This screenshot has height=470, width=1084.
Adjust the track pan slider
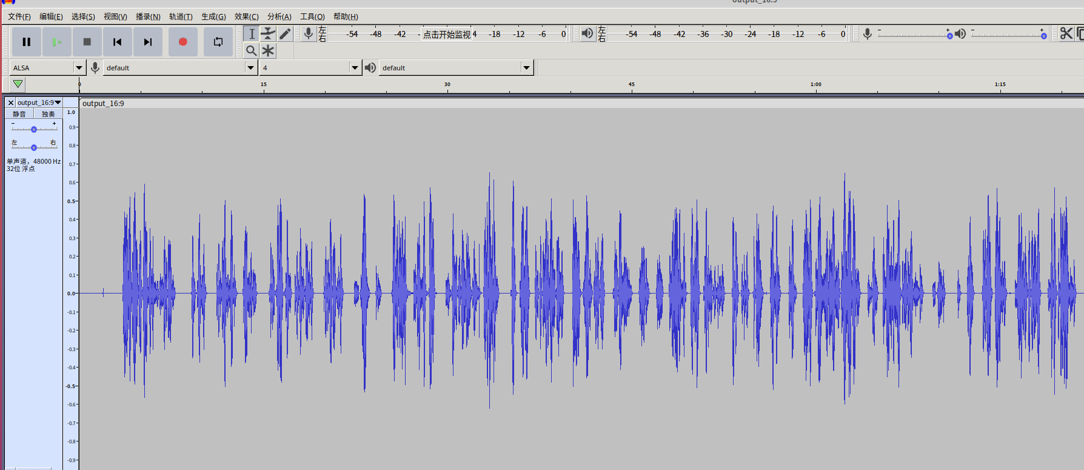[34, 146]
